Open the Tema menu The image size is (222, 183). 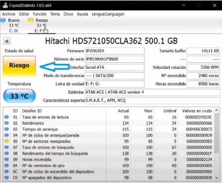(x=55, y=14)
